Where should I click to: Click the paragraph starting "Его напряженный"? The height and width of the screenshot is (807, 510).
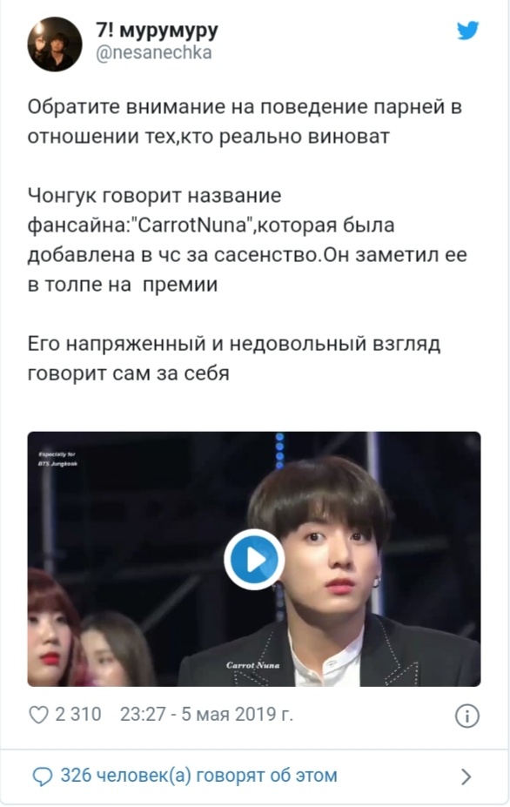tap(234, 358)
